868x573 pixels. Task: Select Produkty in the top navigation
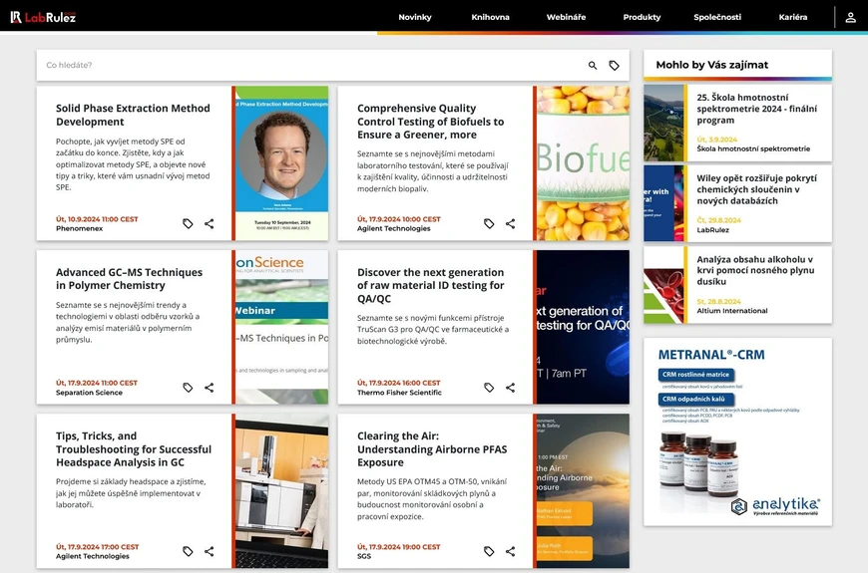[642, 17]
